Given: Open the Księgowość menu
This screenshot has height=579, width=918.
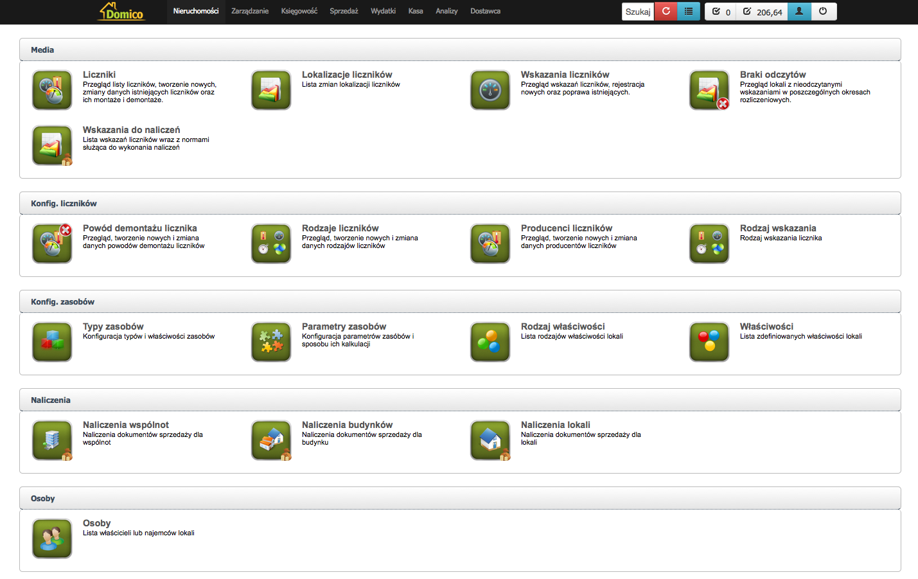Looking at the screenshot, I should pos(299,11).
